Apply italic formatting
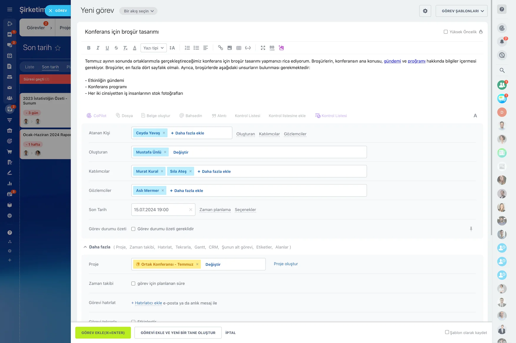 (98, 48)
